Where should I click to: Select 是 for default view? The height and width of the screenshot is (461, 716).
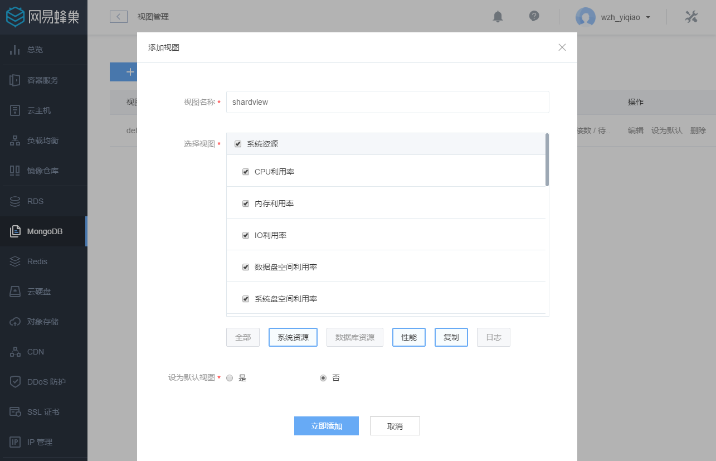pos(230,378)
